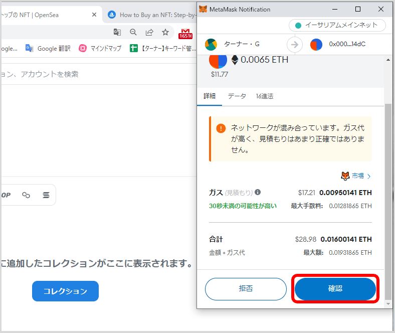
Task: Click the 最大手数料 0.01281865 ETH value
Action: 350,206
